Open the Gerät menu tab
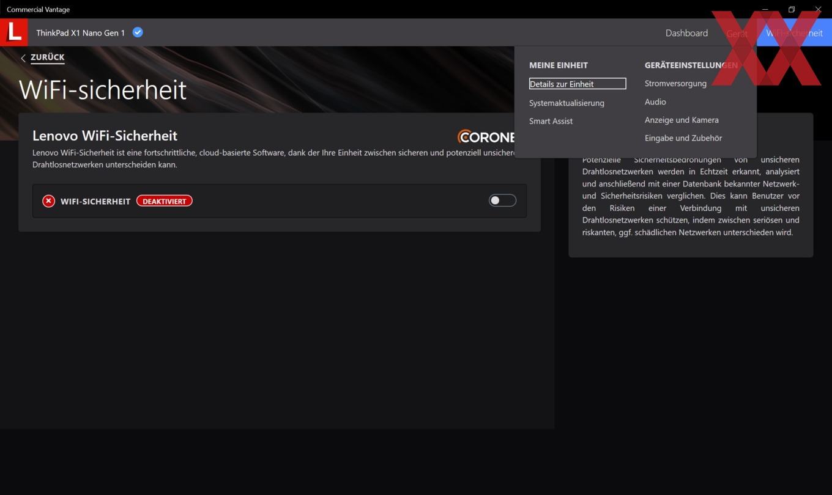The height and width of the screenshot is (495, 832). click(737, 33)
